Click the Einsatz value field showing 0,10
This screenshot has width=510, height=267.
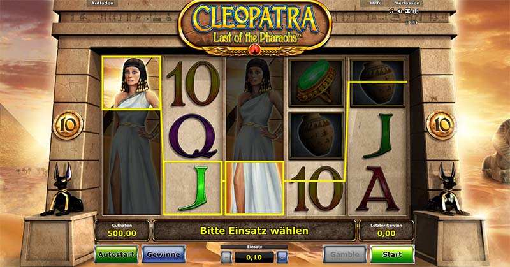254,257
